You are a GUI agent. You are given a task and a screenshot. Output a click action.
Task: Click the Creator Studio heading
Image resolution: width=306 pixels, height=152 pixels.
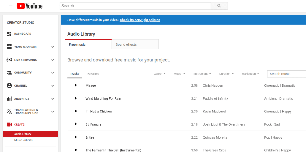pos(21,22)
